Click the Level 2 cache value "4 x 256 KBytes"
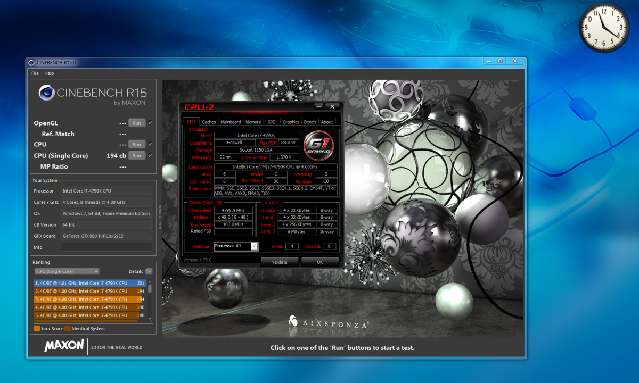The image size is (639, 383). 297,224
